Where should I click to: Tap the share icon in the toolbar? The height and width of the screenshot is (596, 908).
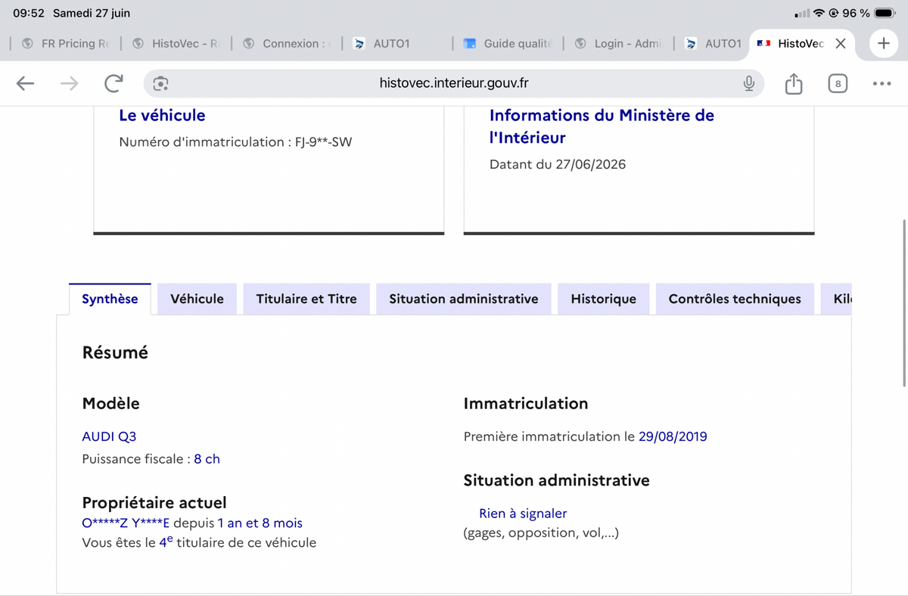click(x=793, y=84)
